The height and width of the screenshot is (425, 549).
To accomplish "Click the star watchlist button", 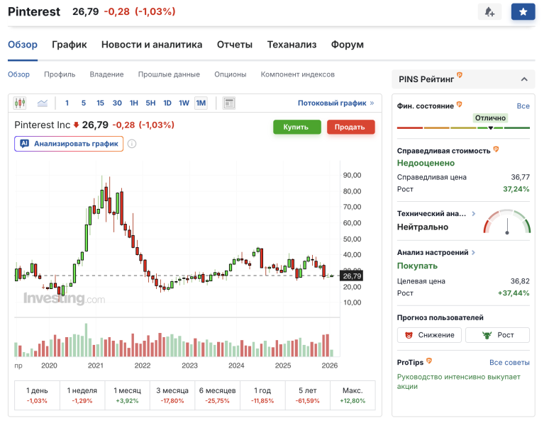I will click(523, 12).
